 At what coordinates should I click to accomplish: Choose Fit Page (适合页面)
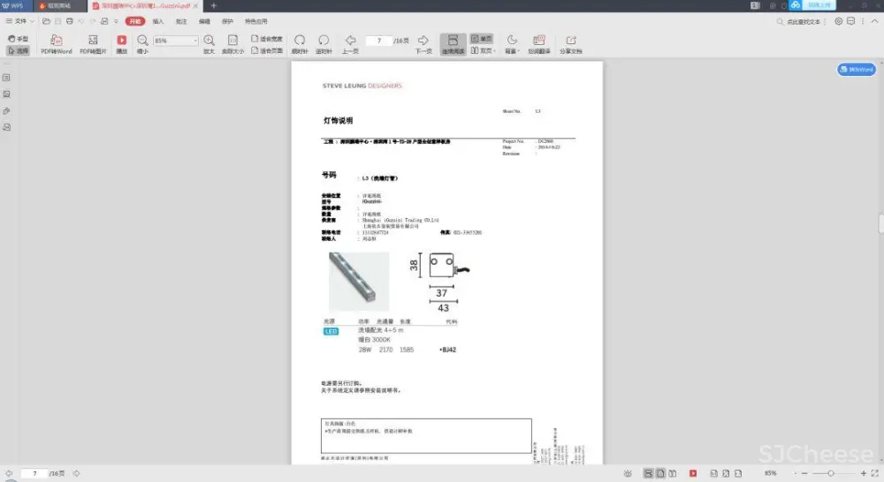(267, 50)
